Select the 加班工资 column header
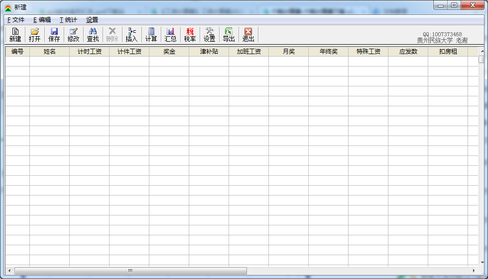The height and width of the screenshot is (279, 488). click(x=248, y=52)
